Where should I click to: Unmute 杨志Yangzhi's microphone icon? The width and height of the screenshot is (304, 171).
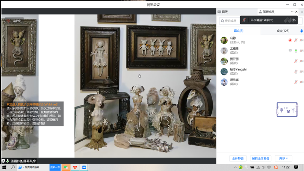point(296,72)
